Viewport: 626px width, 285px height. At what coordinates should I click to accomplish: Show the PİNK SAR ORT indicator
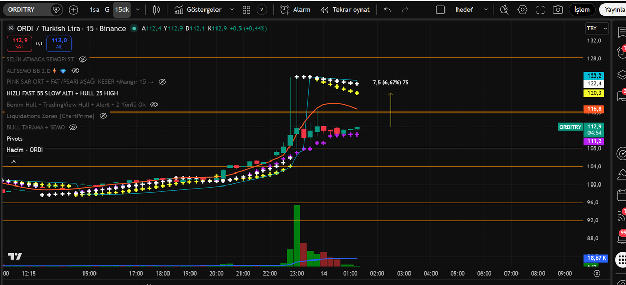[x=162, y=82]
